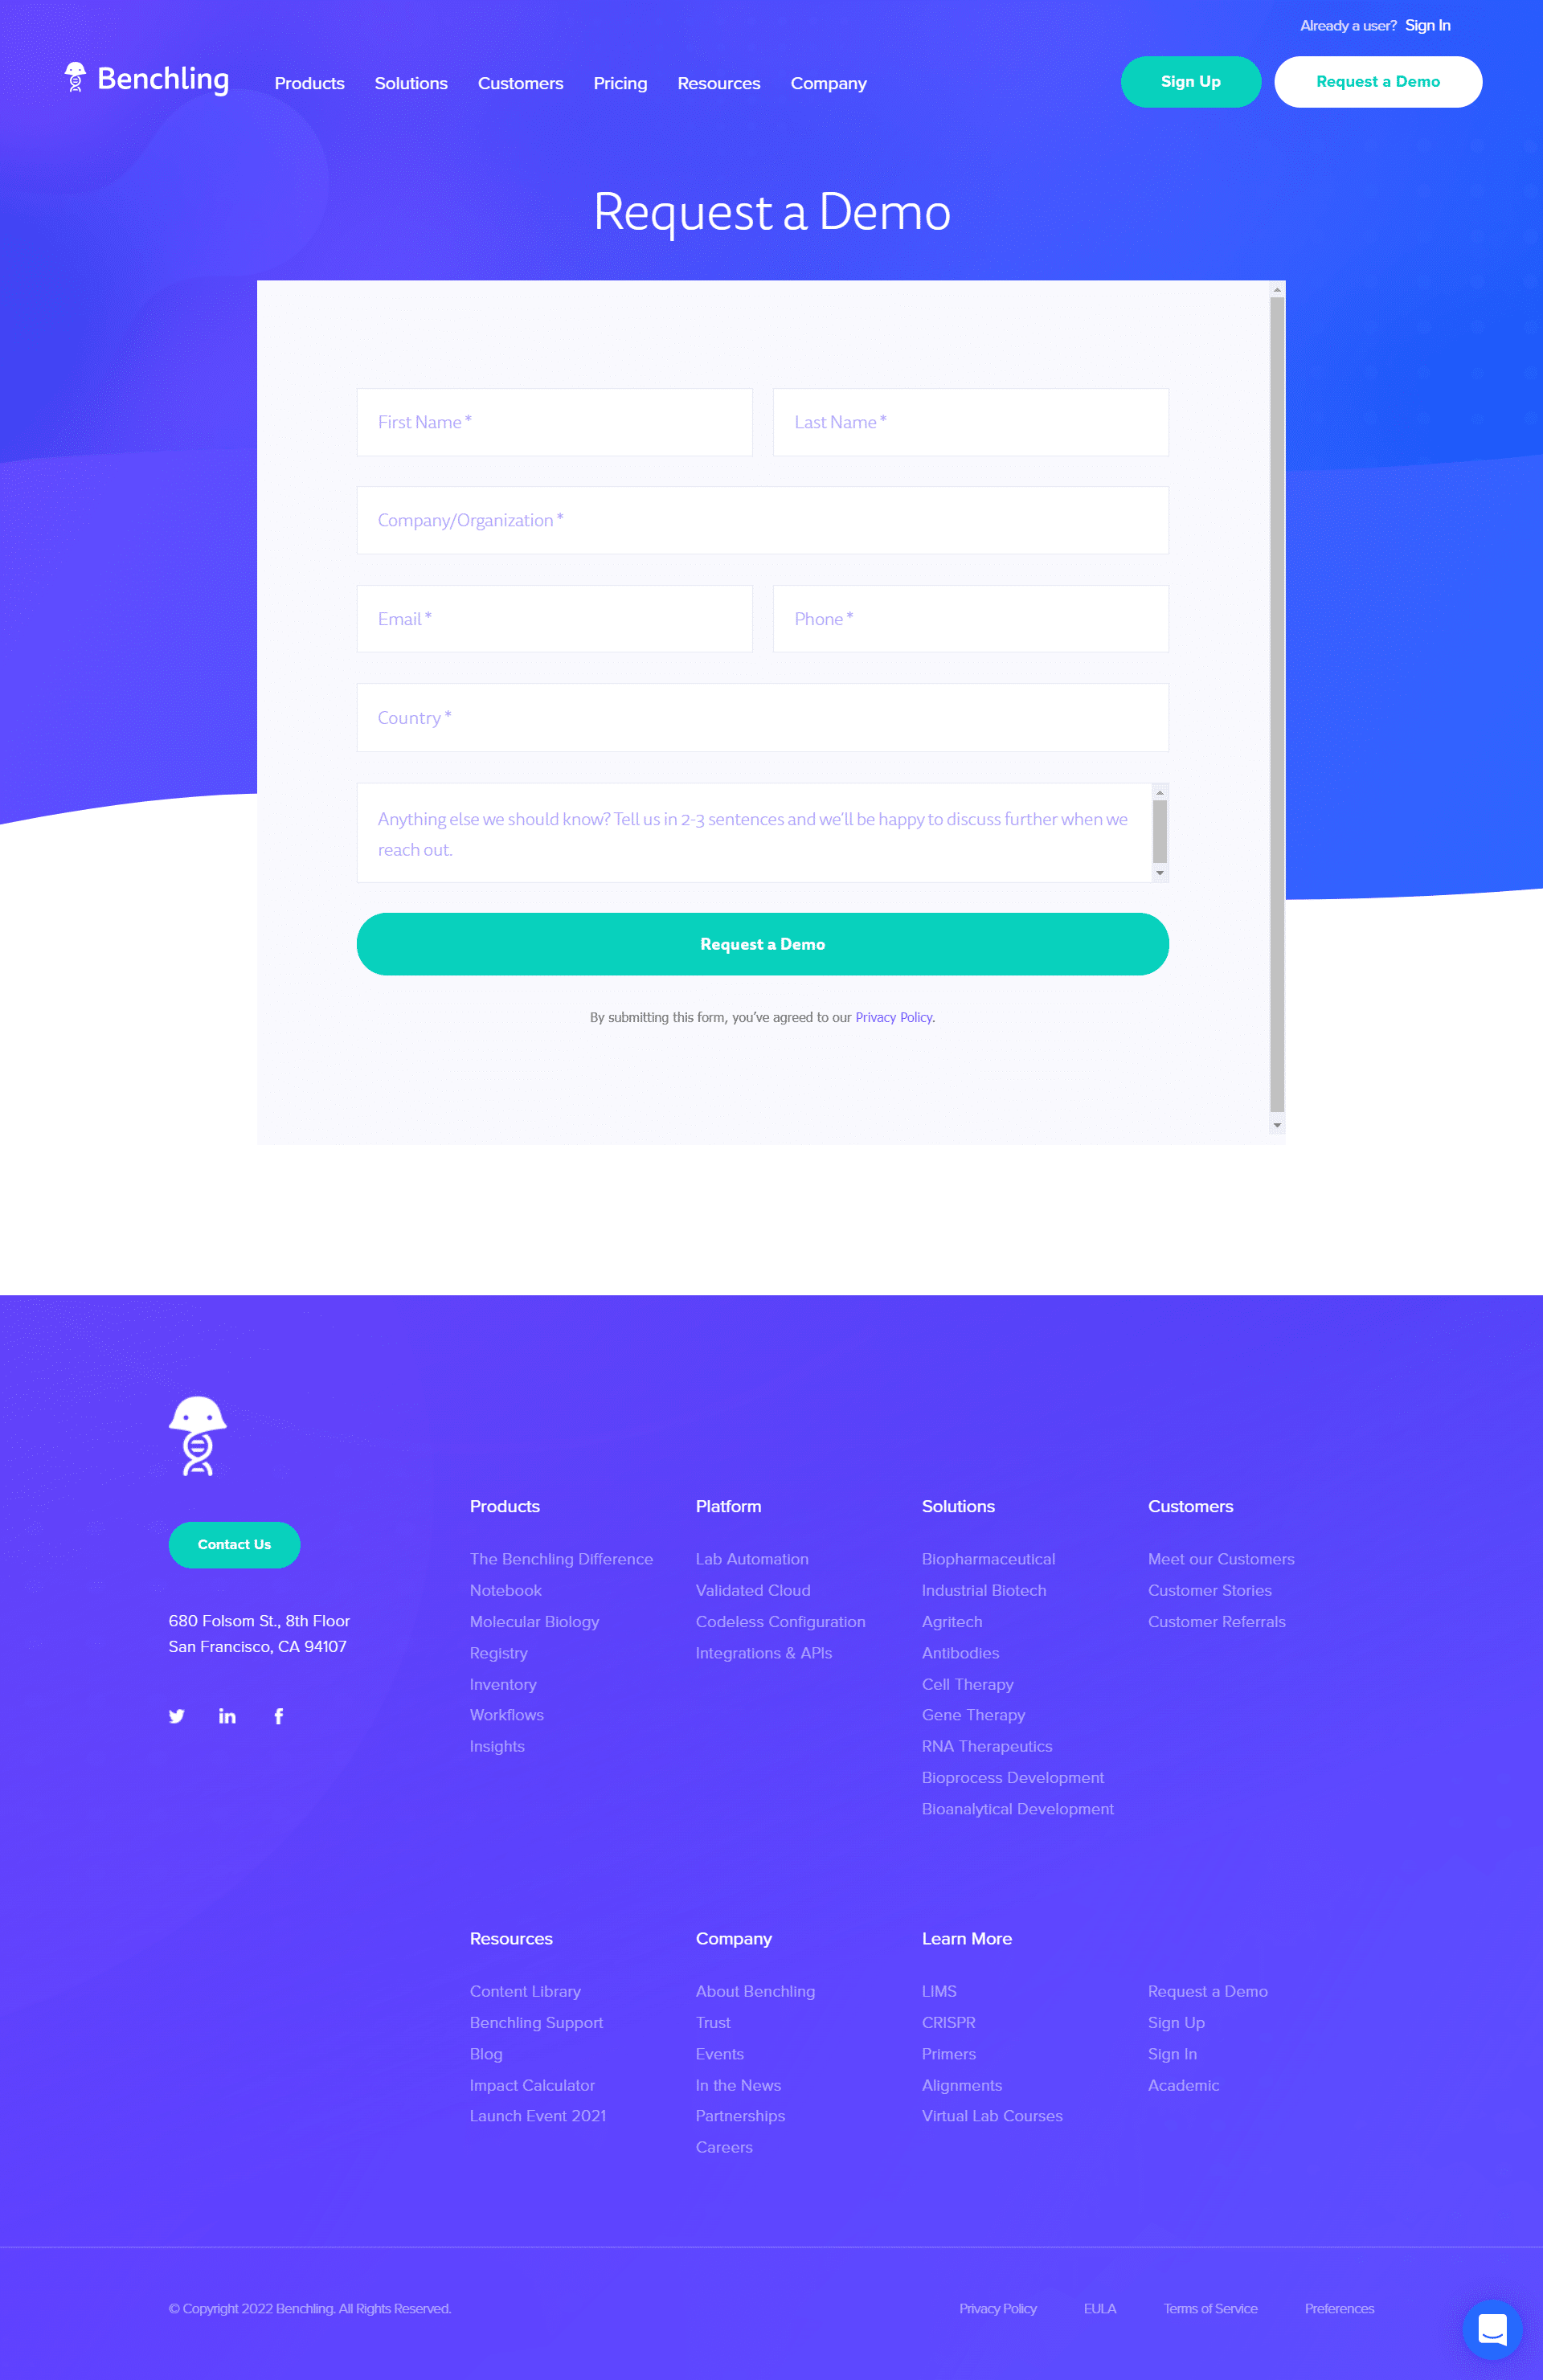Viewport: 1543px width, 2380px height.
Task: Click the Request a Demo submit button
Action: coord(762,942)
